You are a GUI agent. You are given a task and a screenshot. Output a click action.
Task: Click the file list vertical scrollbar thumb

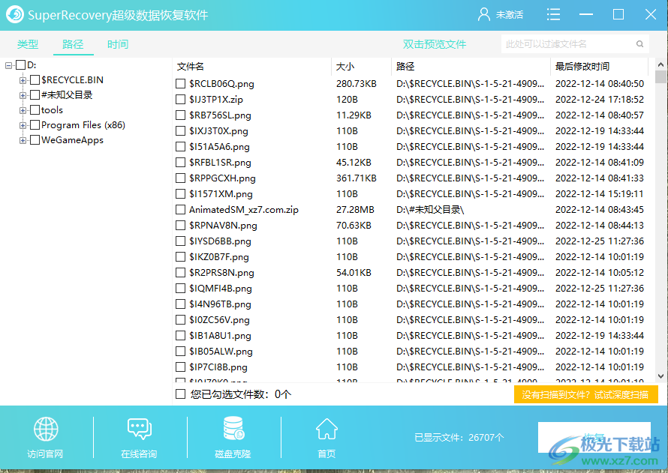(x=660, y=77)
